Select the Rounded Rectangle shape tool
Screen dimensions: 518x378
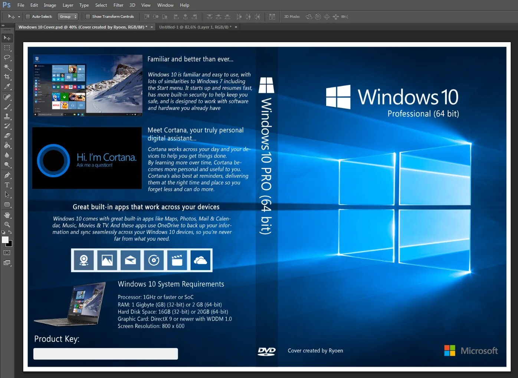click(7, 204)
